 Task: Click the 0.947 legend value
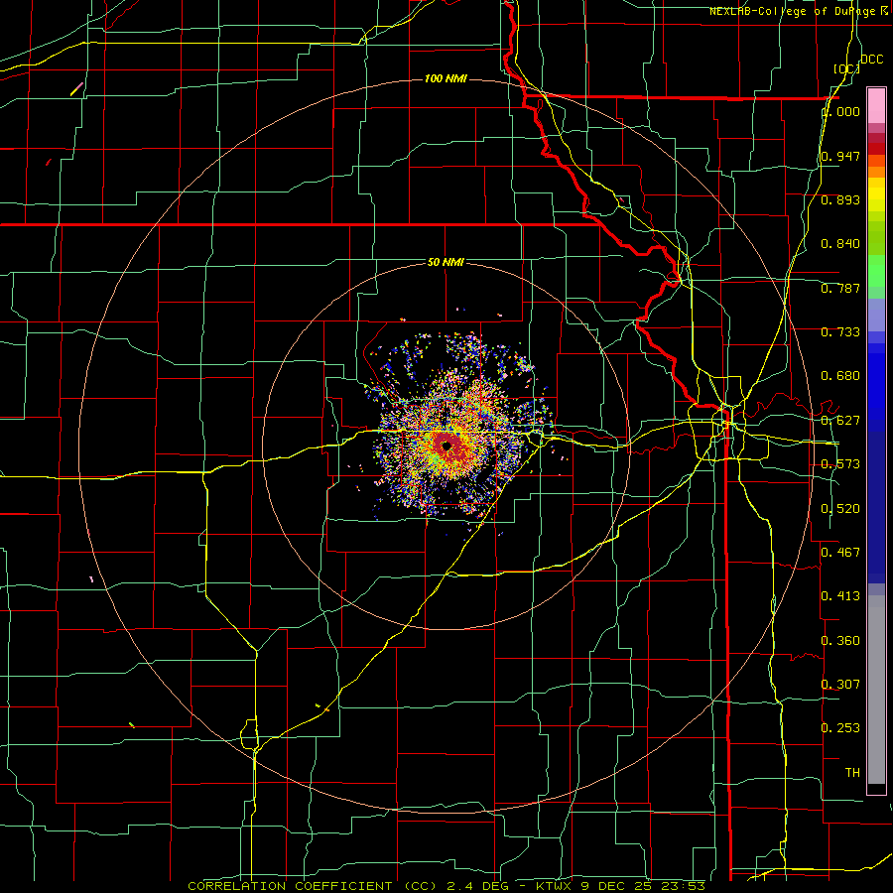840,156
